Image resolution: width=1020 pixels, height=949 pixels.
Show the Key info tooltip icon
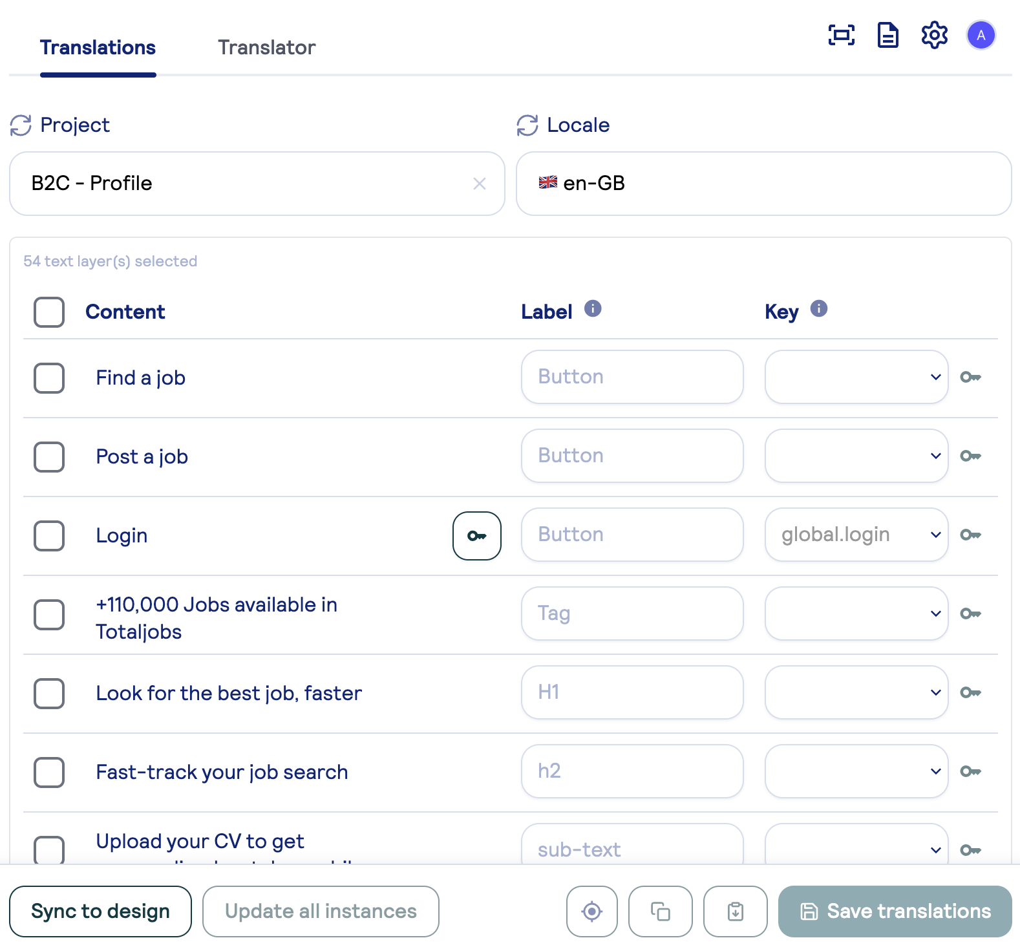819,308
